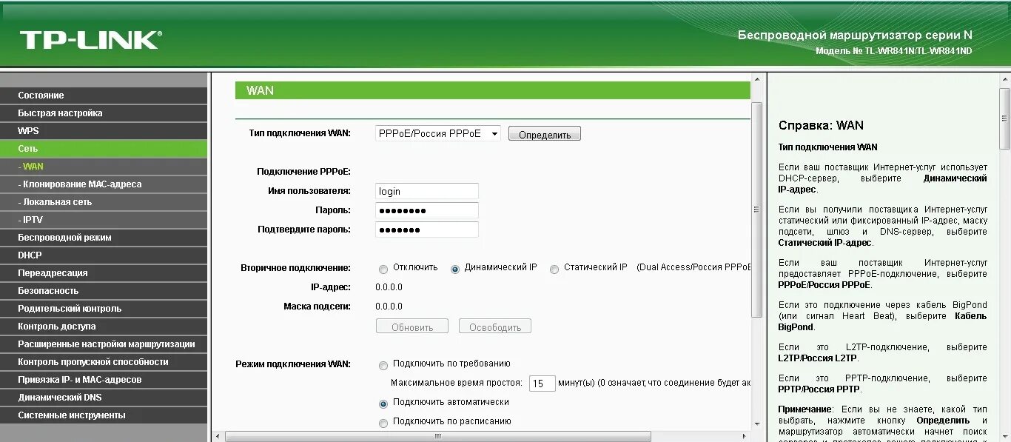Click the TP-LINK logo
This screenshot has height=442, width=1011.
point(90,40)
